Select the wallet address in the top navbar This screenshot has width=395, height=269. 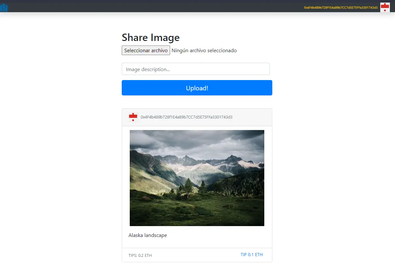[x=341, y=7]
